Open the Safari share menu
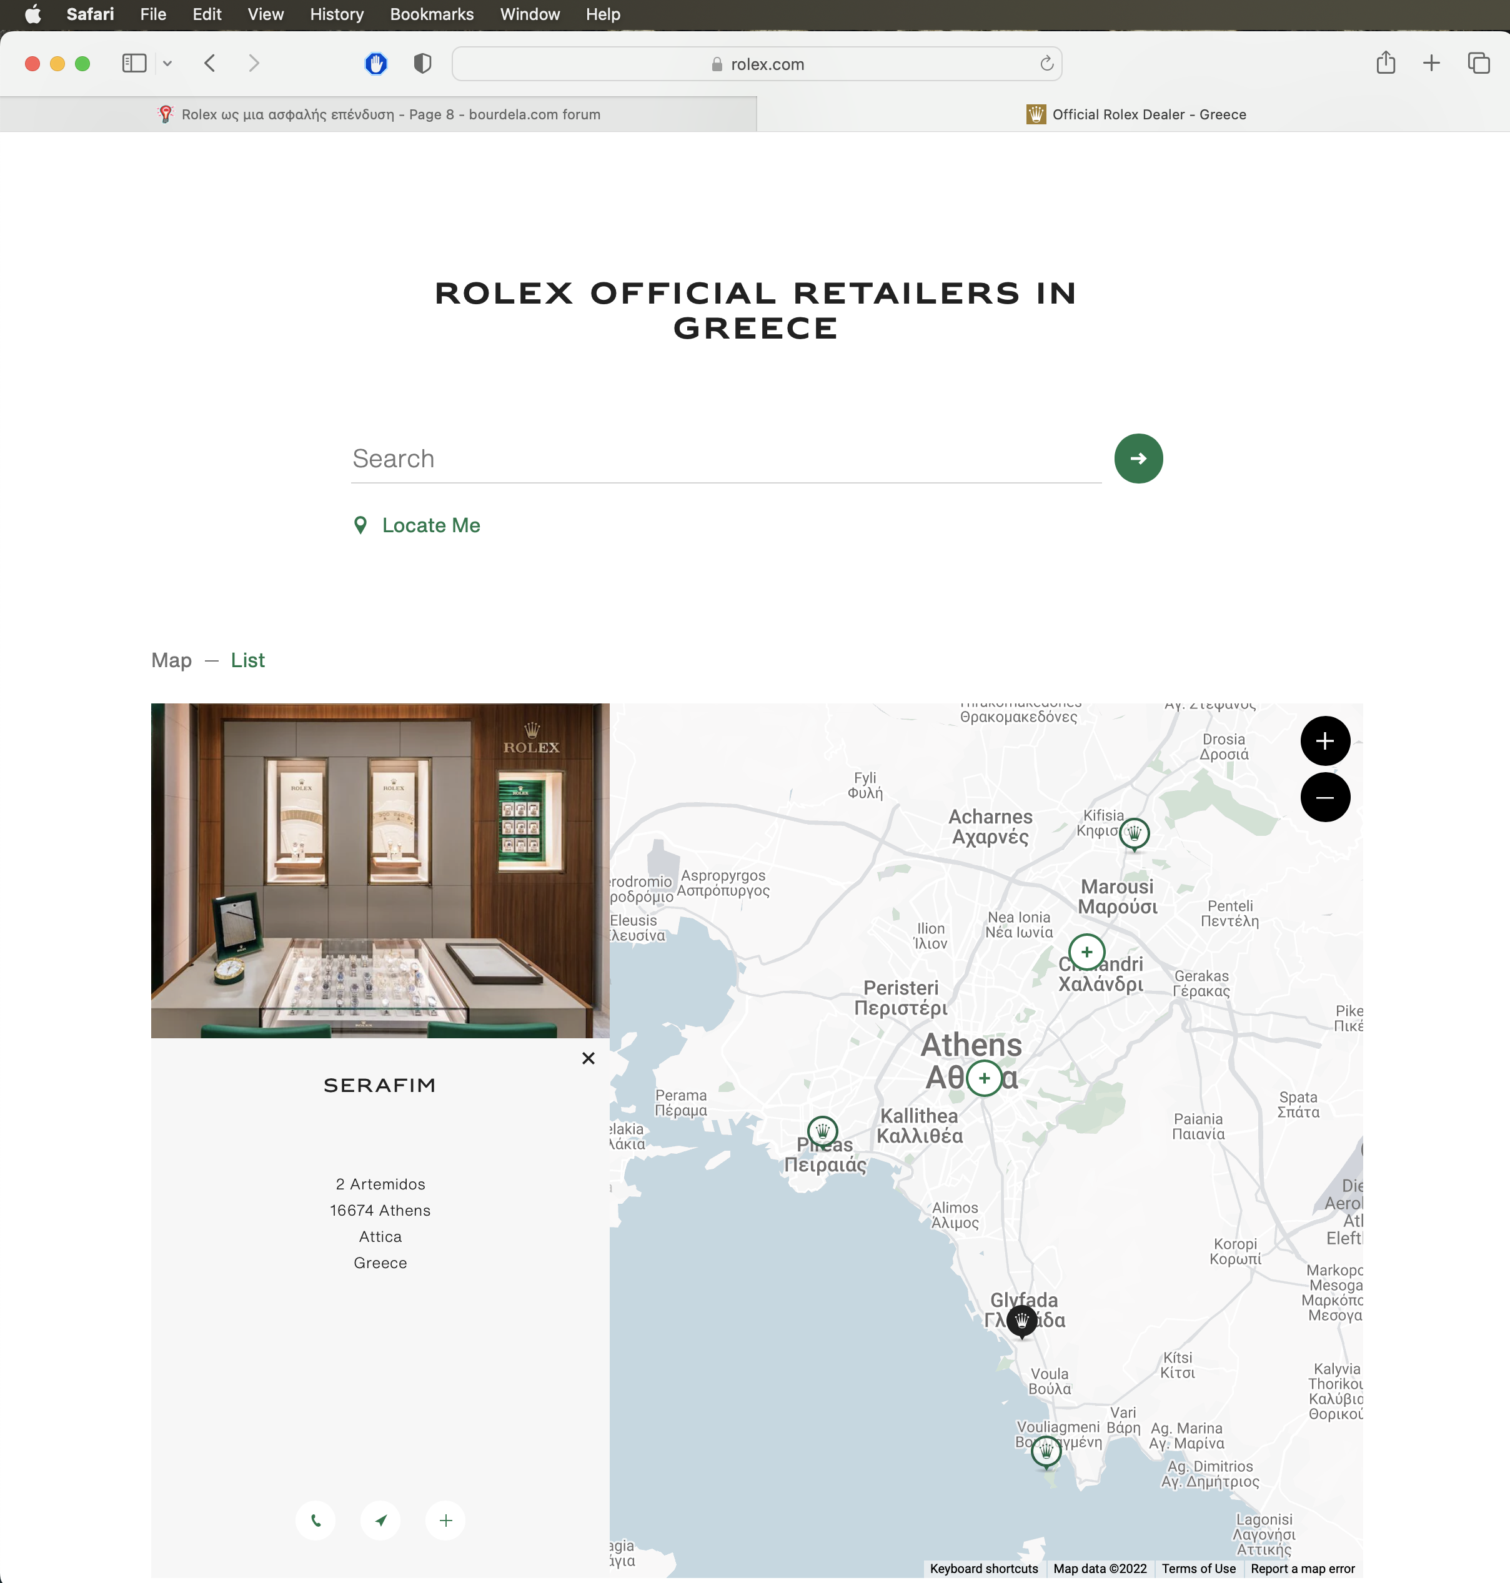The width and height of the screenshot is (1510, 1583). [x=1385, y=62]
